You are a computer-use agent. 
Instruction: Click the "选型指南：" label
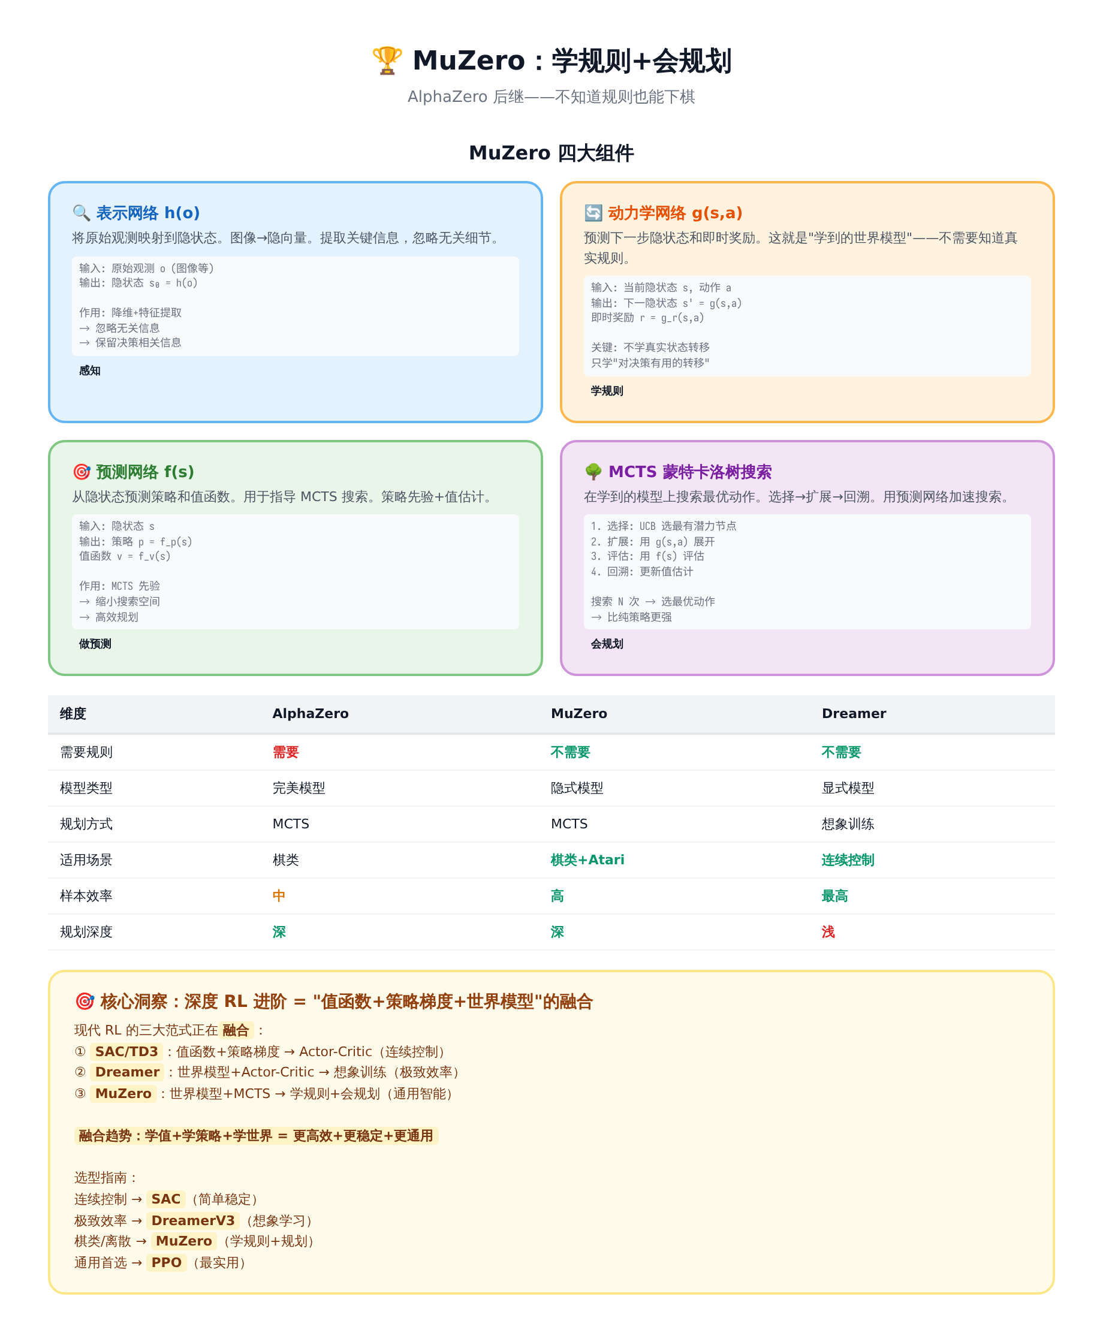click(x=106, y=1178)
